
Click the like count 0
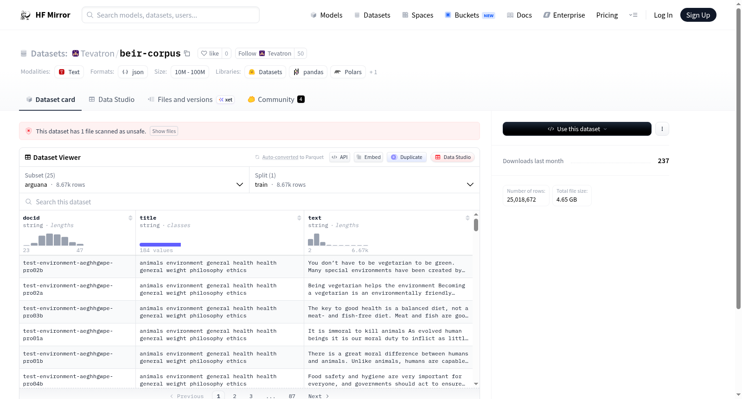(x=226, y=53)
